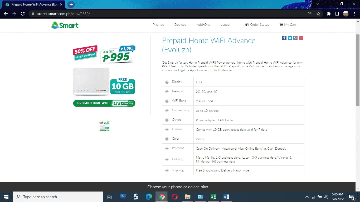Click the 'Comes with 10 GB open access' freebie text
The height and width of the screenshot is (202, 360).
point(232,130)
